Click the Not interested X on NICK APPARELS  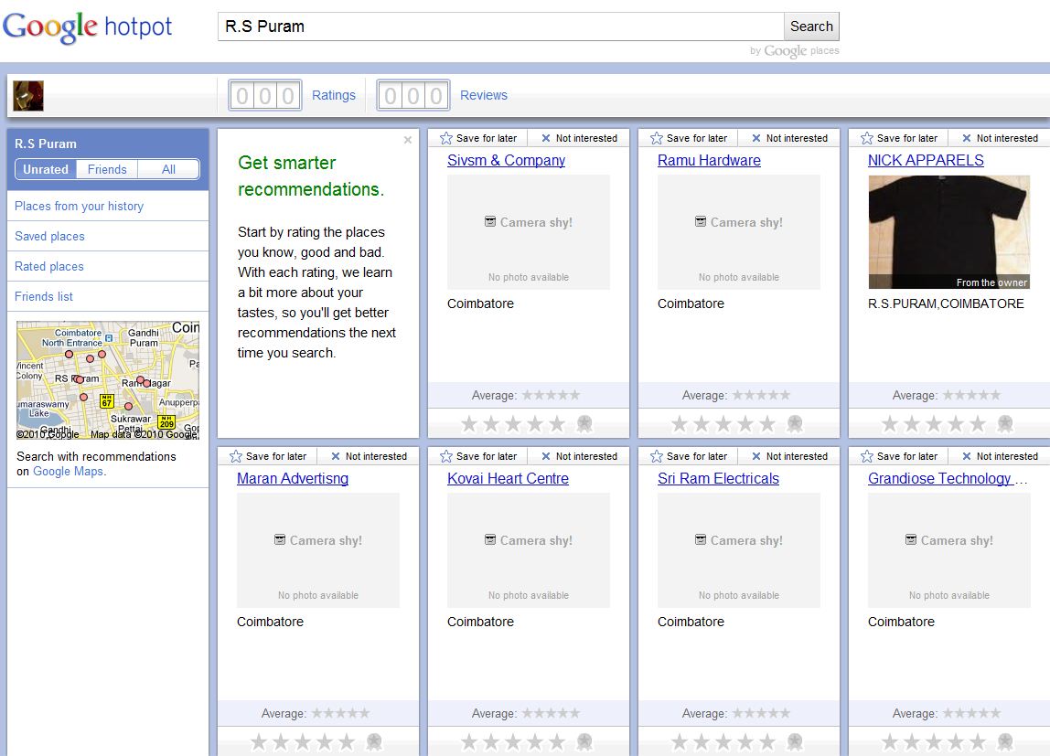[x=966, y=138]
